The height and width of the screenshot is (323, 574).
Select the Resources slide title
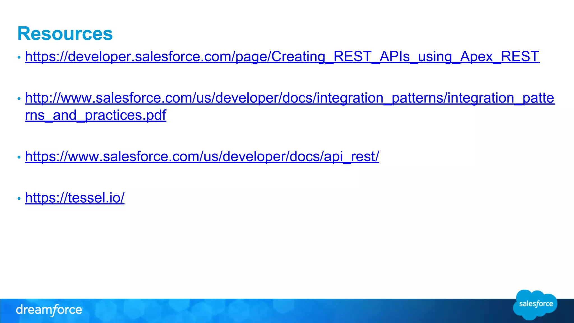point(65,34)
